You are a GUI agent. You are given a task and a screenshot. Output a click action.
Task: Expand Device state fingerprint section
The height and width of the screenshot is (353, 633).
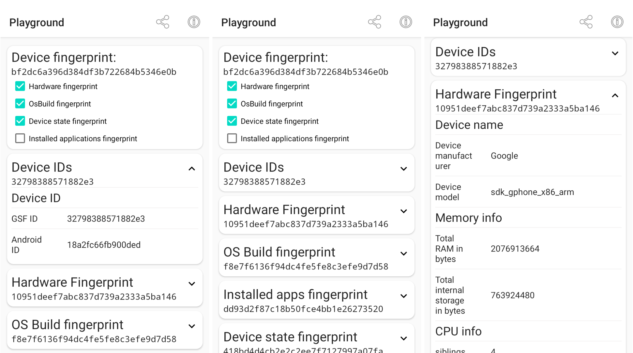(404, 338)
